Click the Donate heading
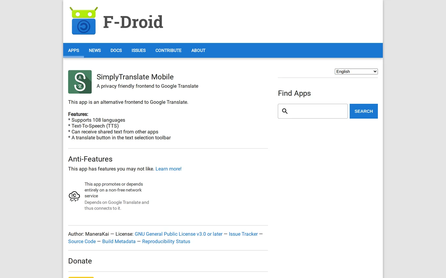The width and height of the screenshot is (446, 278). tap(80, 261)
